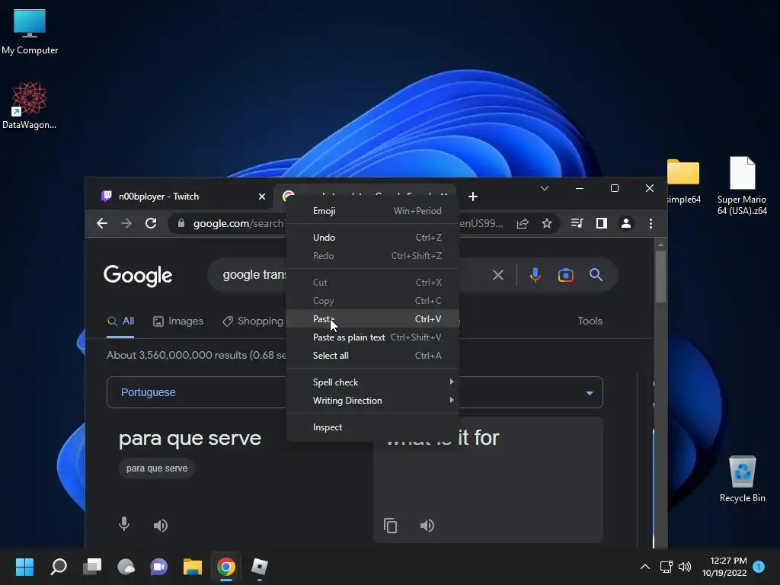Show hidden system tray icons
This screenshot has height=585, width=780.
[x=644, y=567]
